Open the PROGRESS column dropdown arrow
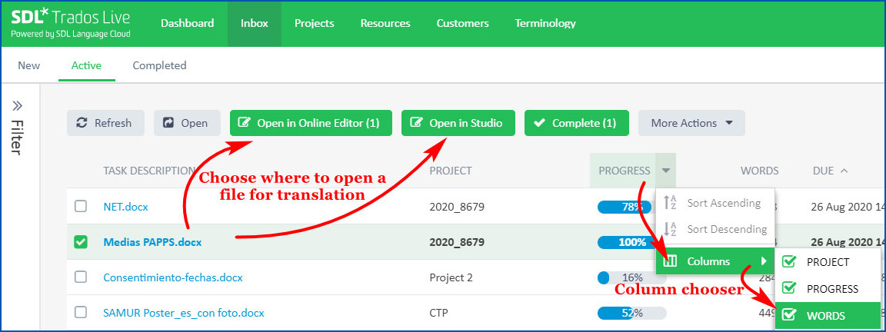This screenshot has width=886, height=332. (666, 171)
